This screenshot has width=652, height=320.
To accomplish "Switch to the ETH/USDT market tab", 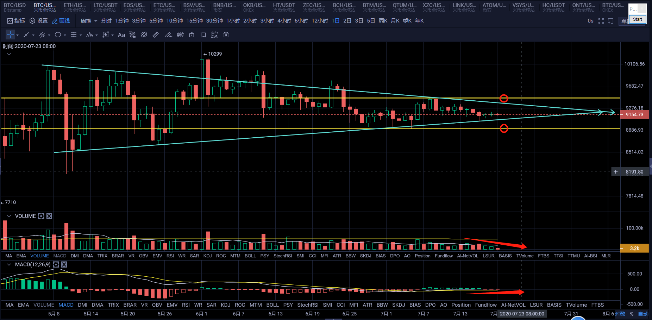I will (74, 7).
